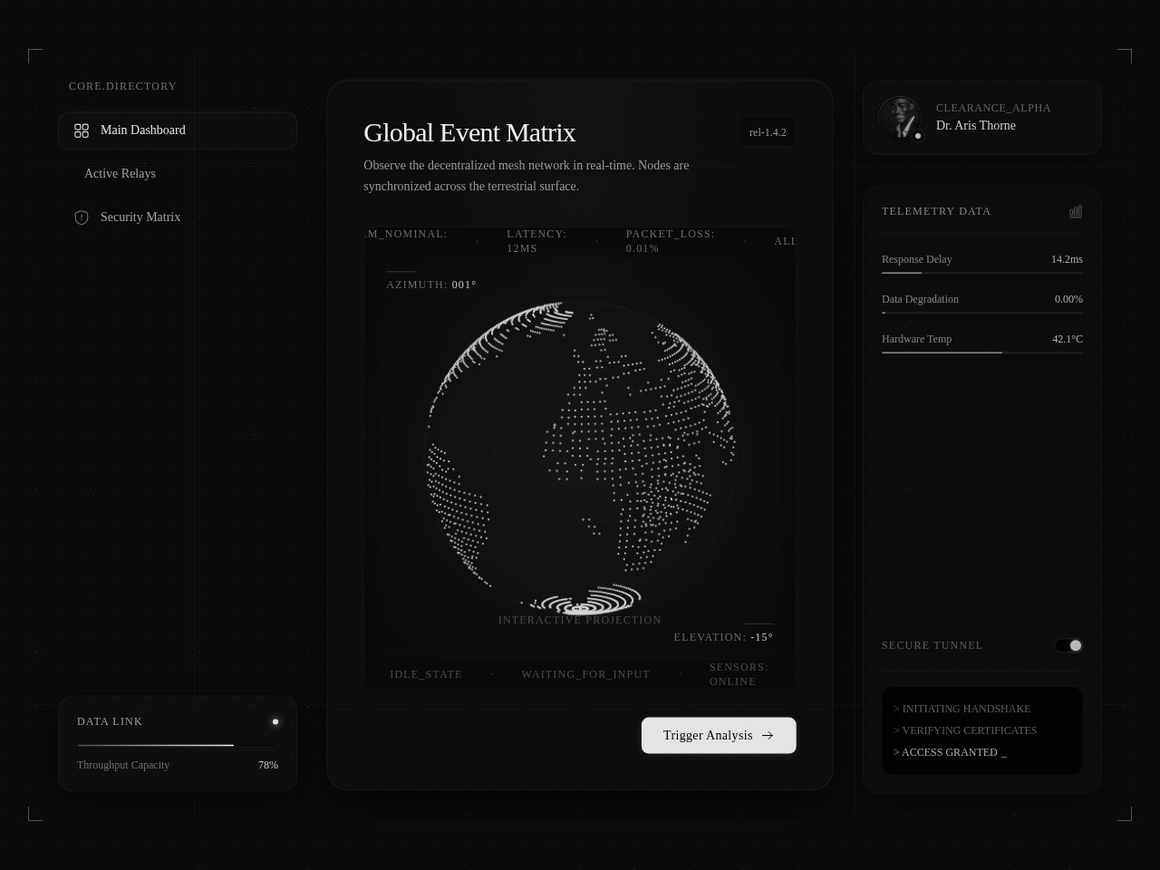Viewport: 1160px width, 870px height.
Task: Click the Hardware Temp meter bar
Action: click(981, 352)
